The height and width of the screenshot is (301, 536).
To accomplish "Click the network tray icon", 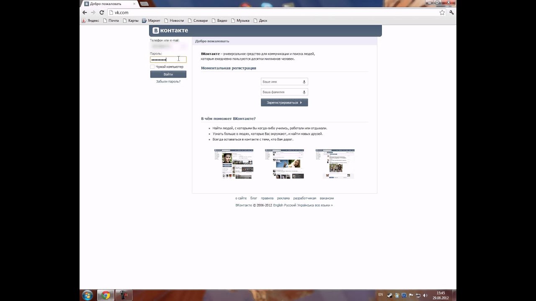I will 418,295.
